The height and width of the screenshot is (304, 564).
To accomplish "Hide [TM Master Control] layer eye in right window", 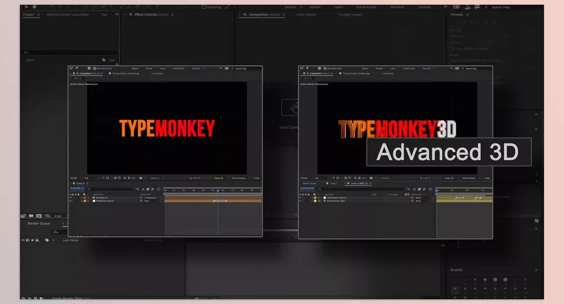I will 301,198.
